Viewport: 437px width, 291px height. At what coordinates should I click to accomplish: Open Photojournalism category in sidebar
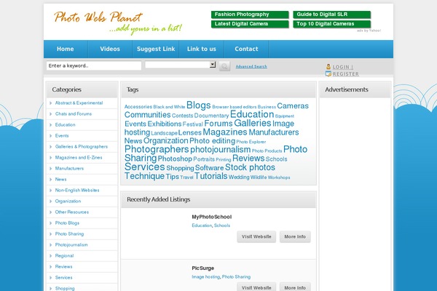[71, 244]
